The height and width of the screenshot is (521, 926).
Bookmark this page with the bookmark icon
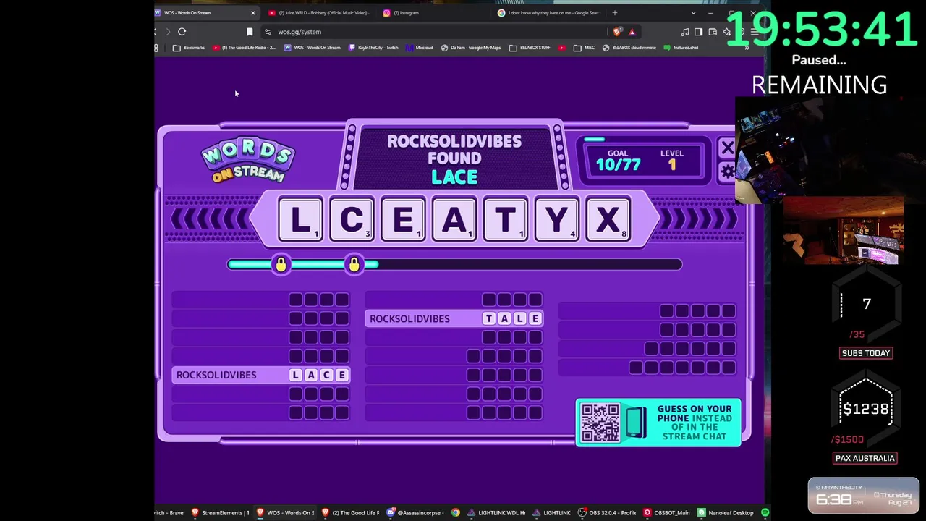[x=250, y=32]
